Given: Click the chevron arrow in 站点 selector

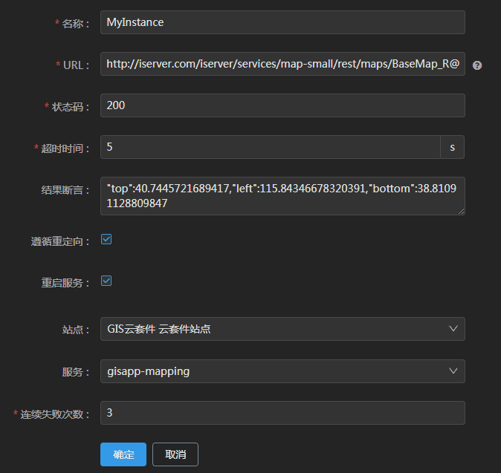Looking at the screenshot, I should coord(453,329).
